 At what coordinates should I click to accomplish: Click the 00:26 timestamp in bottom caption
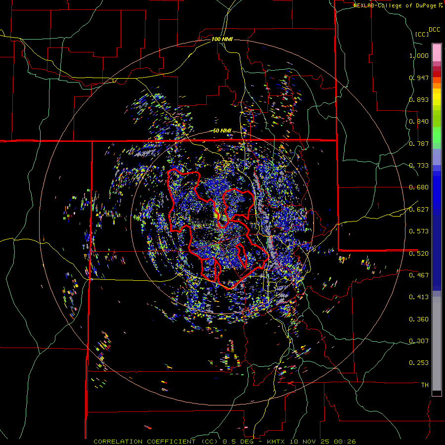pos(345,442)
